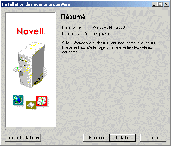Image resolution: width=171 pixels, height=146 pixels.
Task: Minimize the installation dialog
Action: 154,4
